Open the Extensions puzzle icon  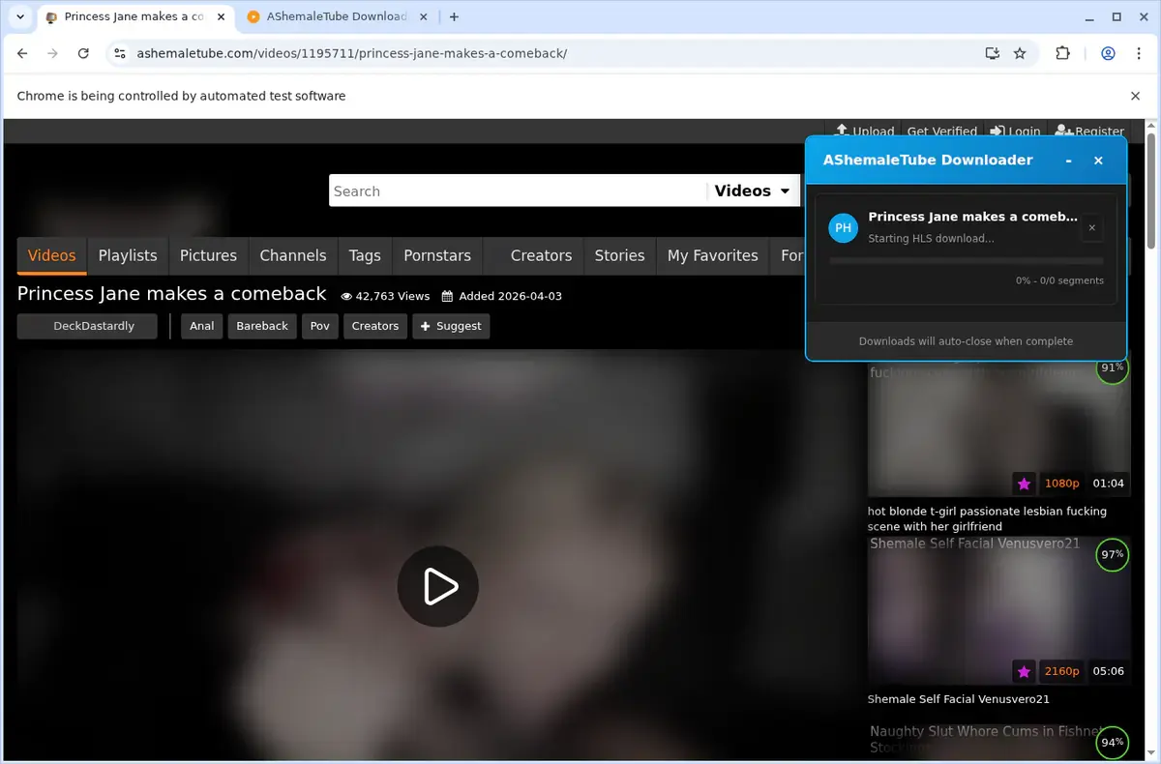click(1062, 53)
